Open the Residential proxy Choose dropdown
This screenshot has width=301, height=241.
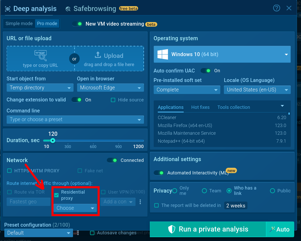pyautogui.click(x=75, y=208)
